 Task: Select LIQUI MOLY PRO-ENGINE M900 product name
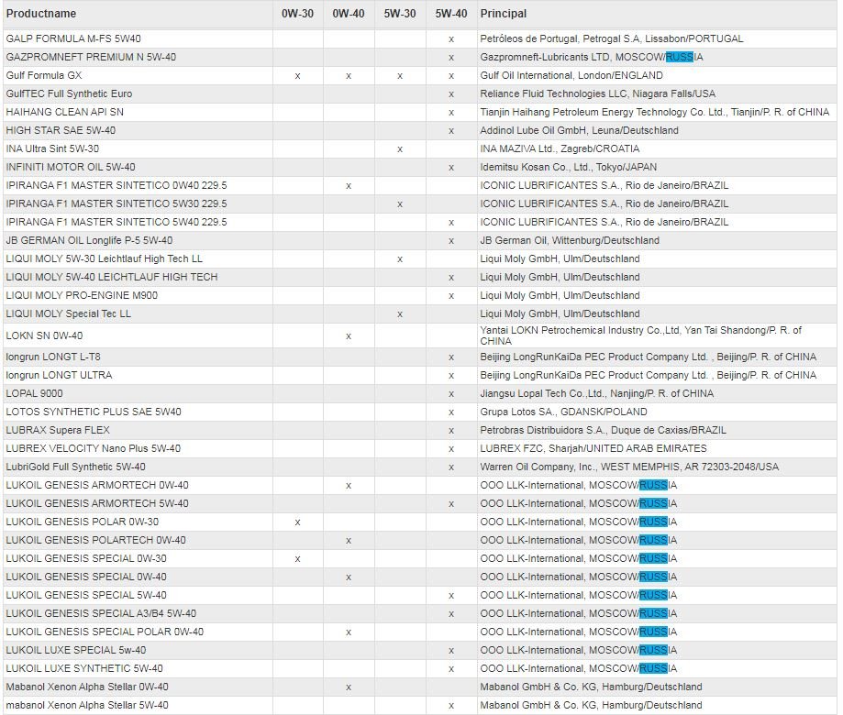82,295
